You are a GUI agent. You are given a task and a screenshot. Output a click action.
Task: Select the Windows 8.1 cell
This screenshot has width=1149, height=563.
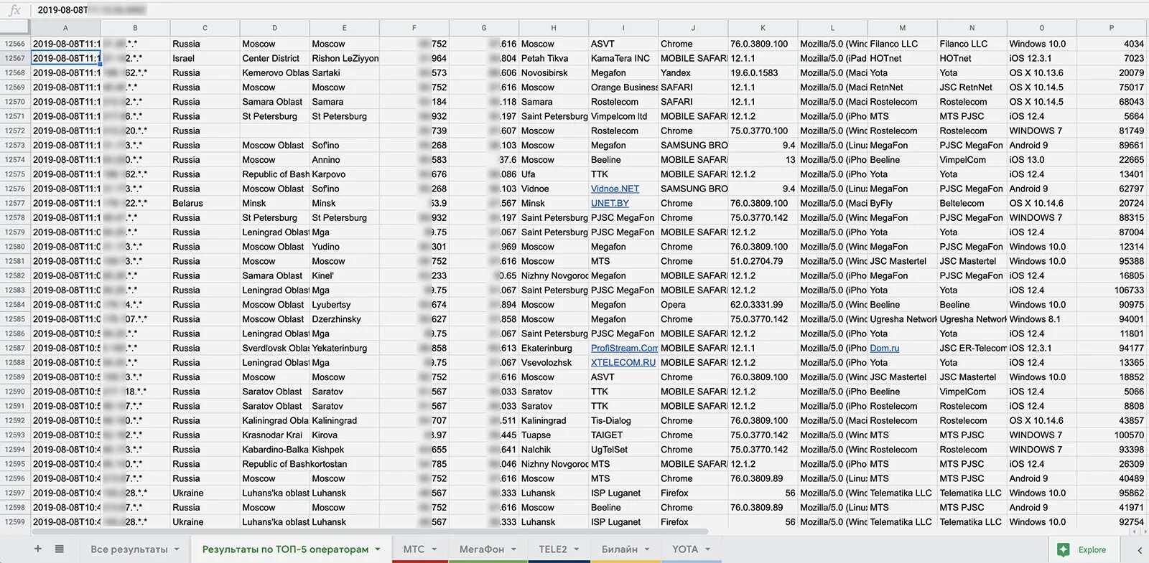coord(1041,319)
